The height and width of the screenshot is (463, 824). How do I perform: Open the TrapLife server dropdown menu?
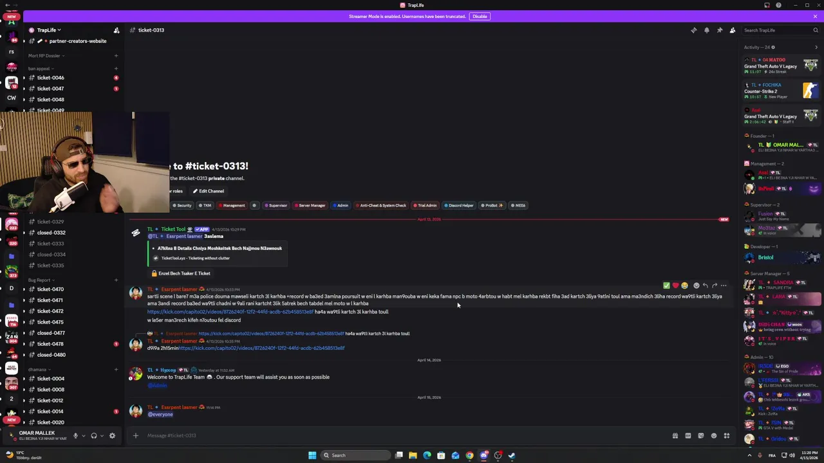click(48, 30)
